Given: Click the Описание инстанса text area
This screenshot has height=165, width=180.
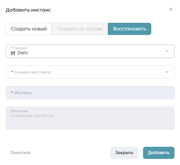Looking at the screenshot, I should coord(90,118).
